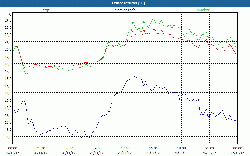Click the 18:00 time axis label
The height and width of the screenshot is (156, 250).
181,149
